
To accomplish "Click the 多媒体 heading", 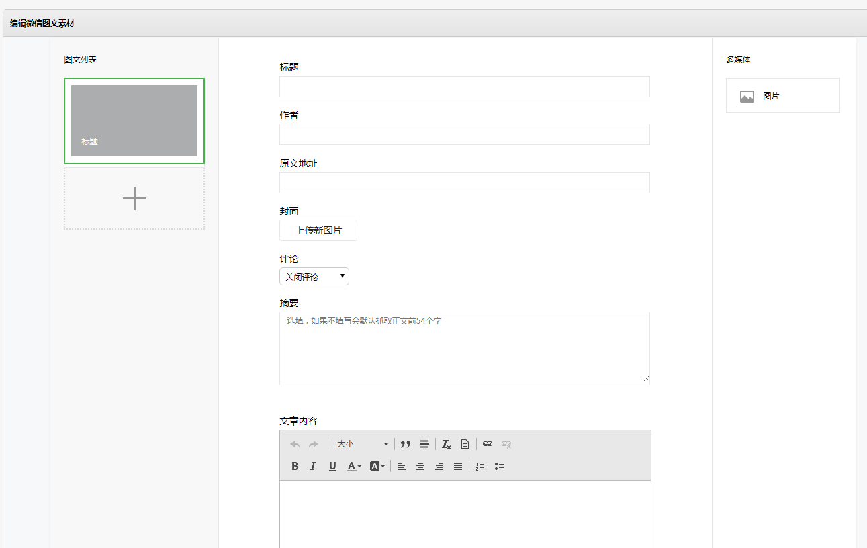I will pos(738,60).
